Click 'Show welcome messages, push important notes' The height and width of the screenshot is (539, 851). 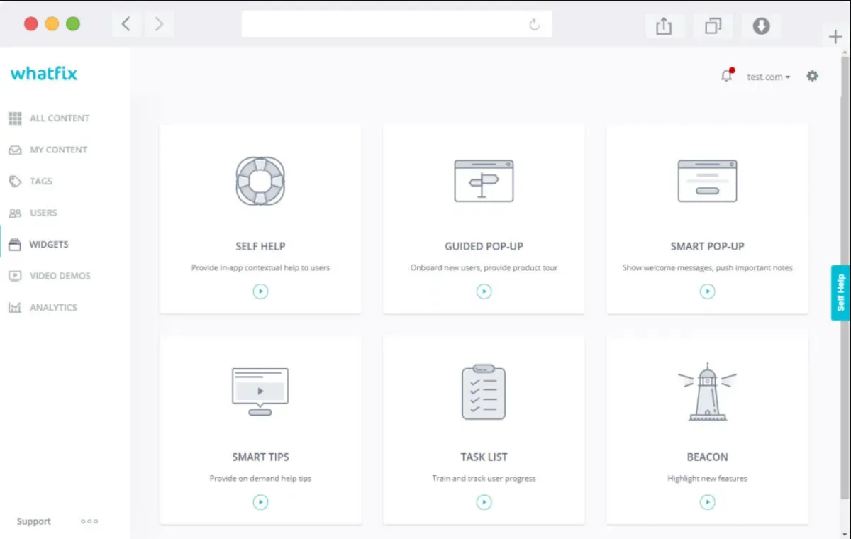coord(707,268)
